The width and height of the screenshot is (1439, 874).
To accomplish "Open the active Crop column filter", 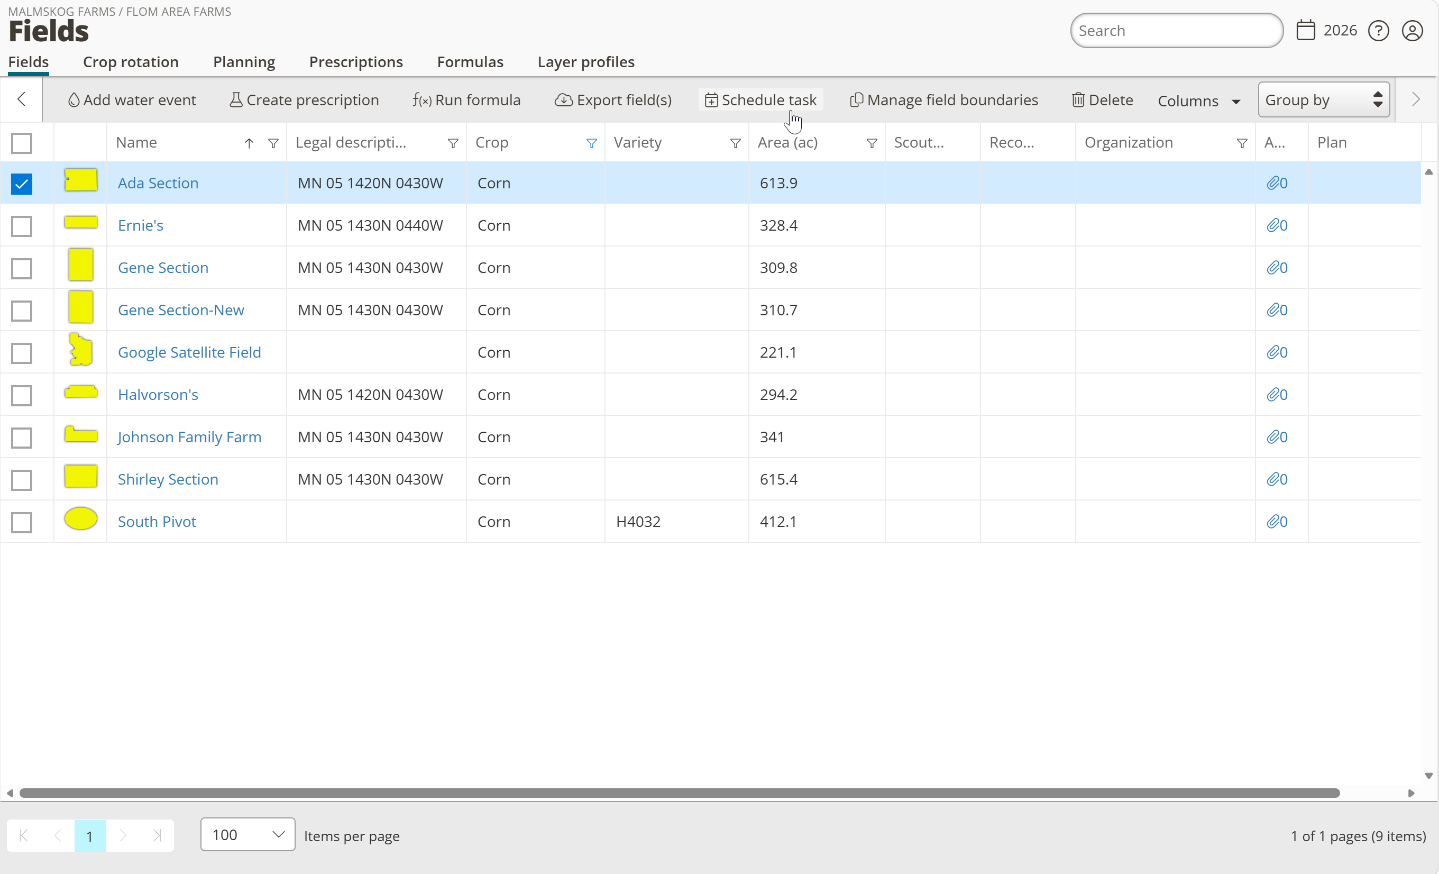I will point(591,143).
